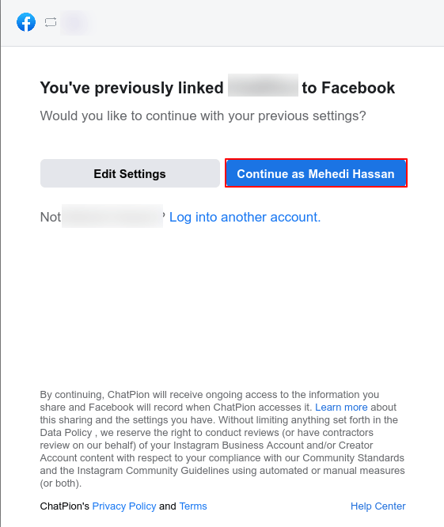Click the blurred app name in heading
The image size is (444, 527).
click(x=263, y=85)
